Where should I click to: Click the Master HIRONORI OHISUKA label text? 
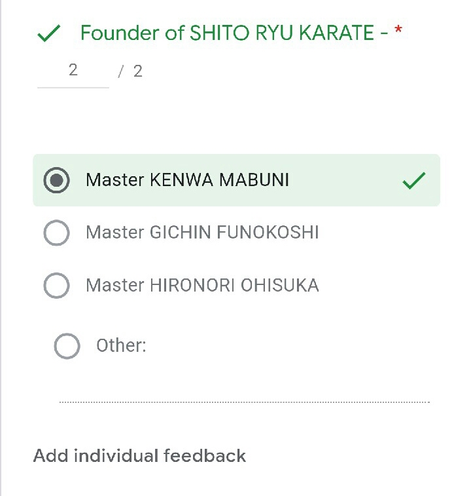[202, 286]
